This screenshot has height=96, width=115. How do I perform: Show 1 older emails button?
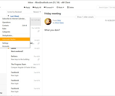(85, 17)
